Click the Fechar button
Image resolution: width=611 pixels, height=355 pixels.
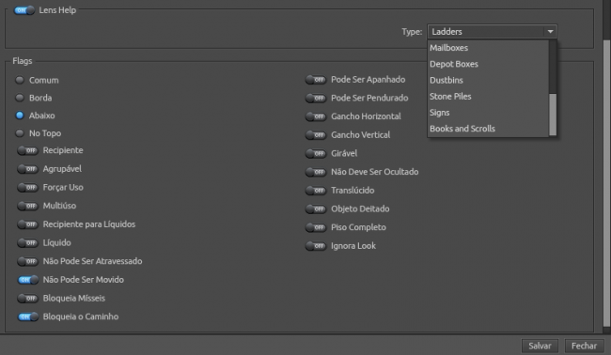coord(584,346)
